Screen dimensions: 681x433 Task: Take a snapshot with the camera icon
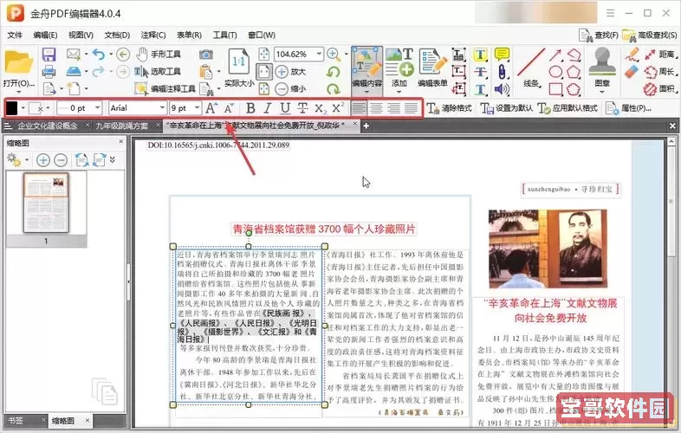(x=206, y=55)
